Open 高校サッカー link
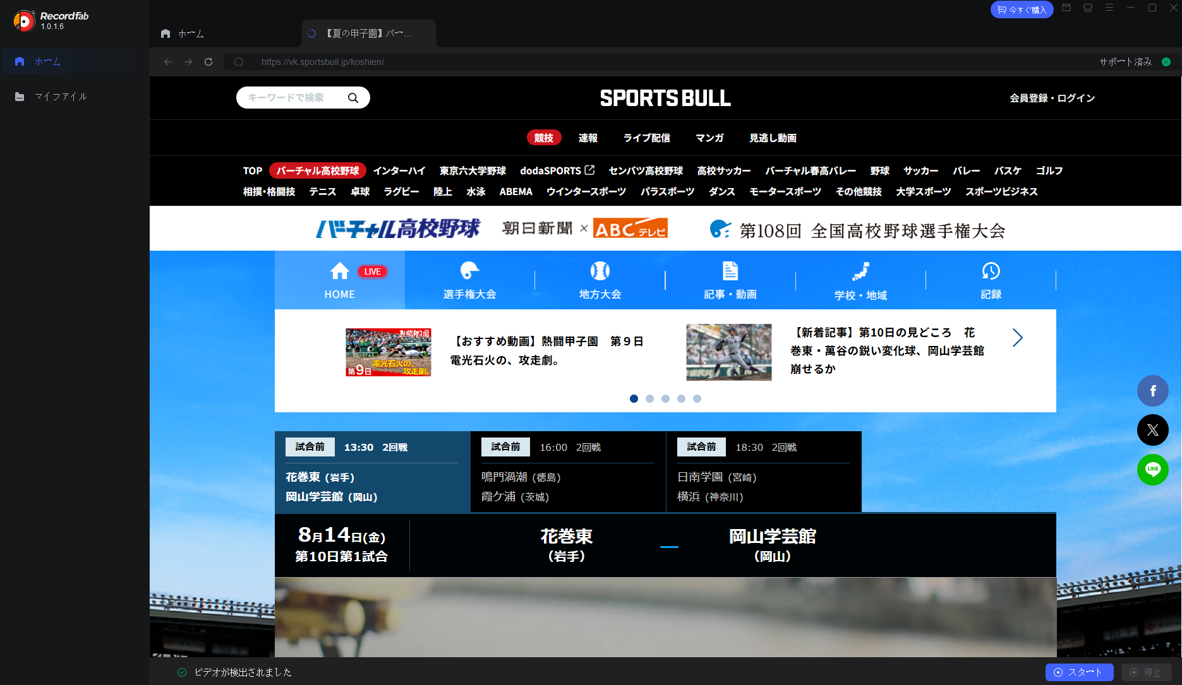1182x685 pixels. pyautogui.click(x=724, y=170)
